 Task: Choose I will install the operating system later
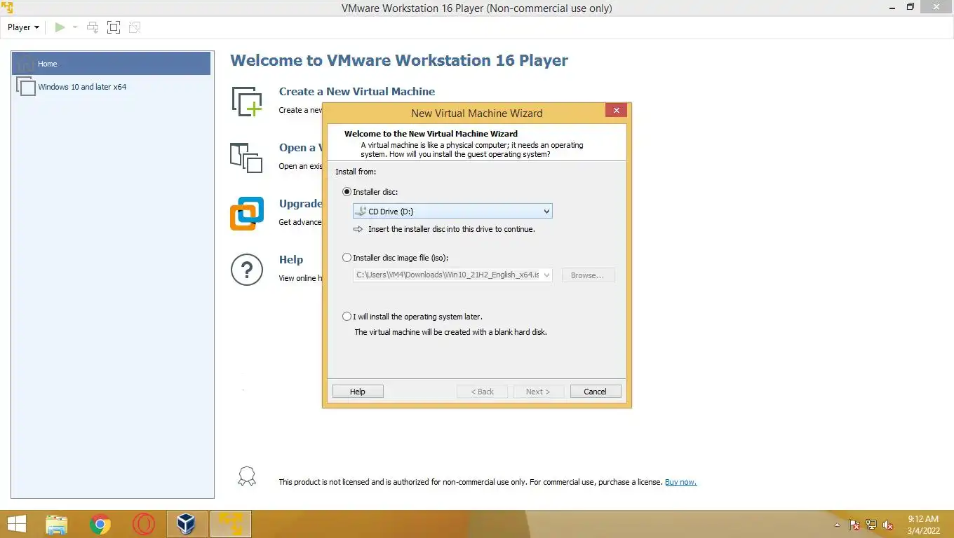(x=347, y=317)
